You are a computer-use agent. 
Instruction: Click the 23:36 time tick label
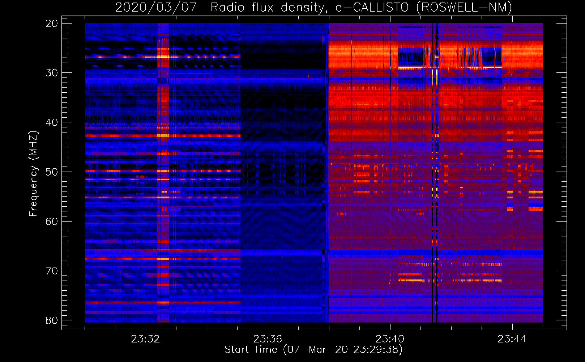268,339
